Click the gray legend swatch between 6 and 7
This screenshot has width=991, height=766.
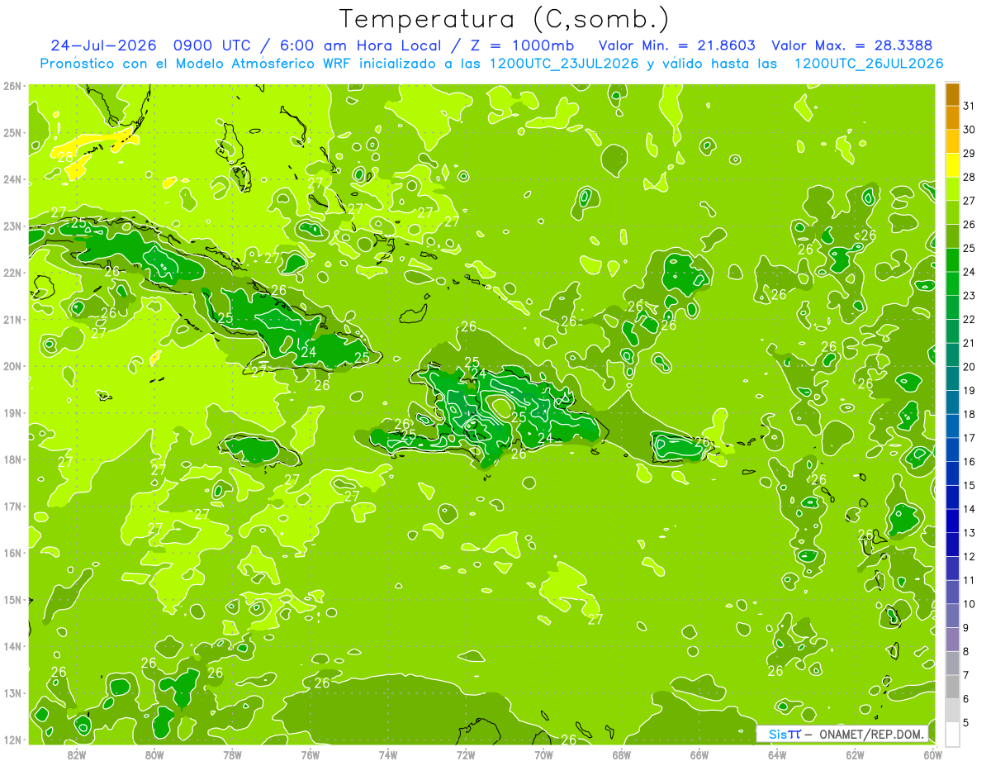coord(952,687)
